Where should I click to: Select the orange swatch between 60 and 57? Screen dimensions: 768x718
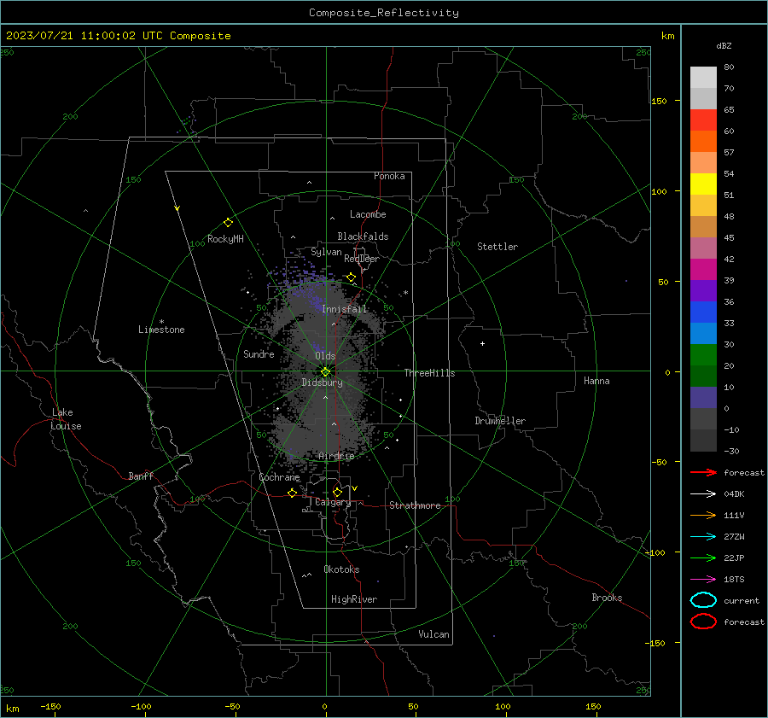point(703,142)
